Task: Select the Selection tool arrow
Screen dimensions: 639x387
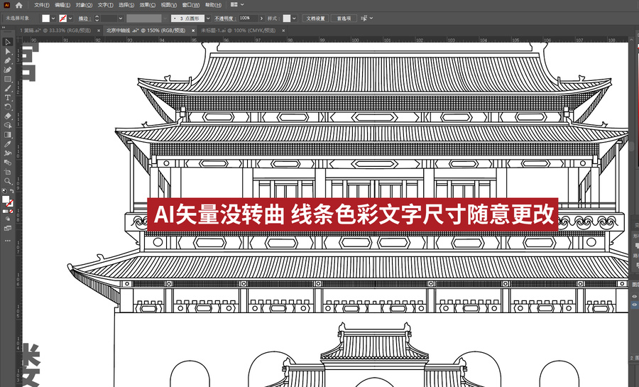Action: pos(7,42)
